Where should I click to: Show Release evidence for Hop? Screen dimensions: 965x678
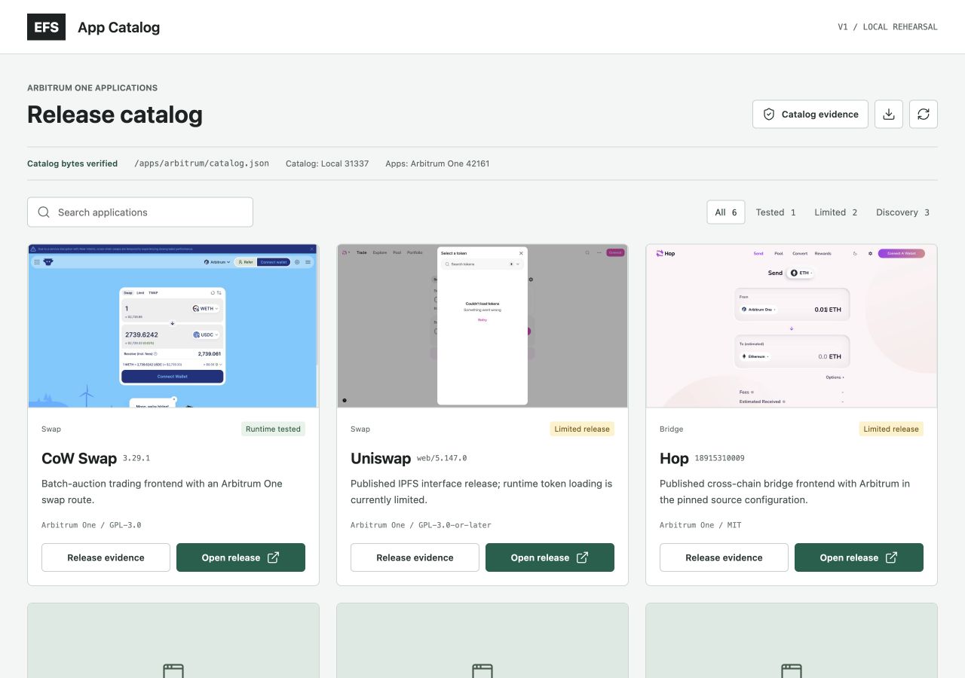click(x=724, y=557)
